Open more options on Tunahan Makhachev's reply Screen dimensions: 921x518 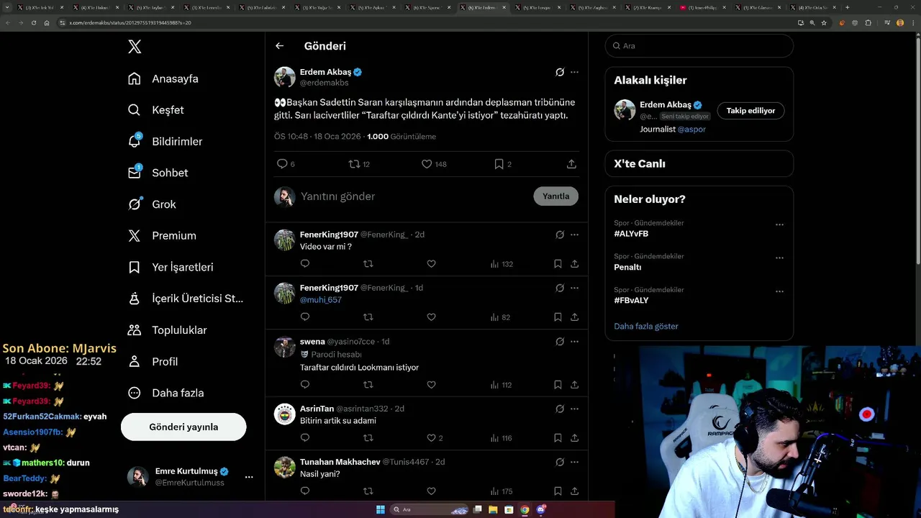click(574, 462)
